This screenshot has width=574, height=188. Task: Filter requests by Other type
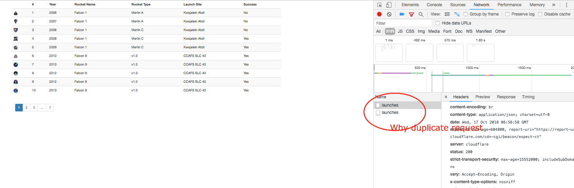[x=500, y=31]
